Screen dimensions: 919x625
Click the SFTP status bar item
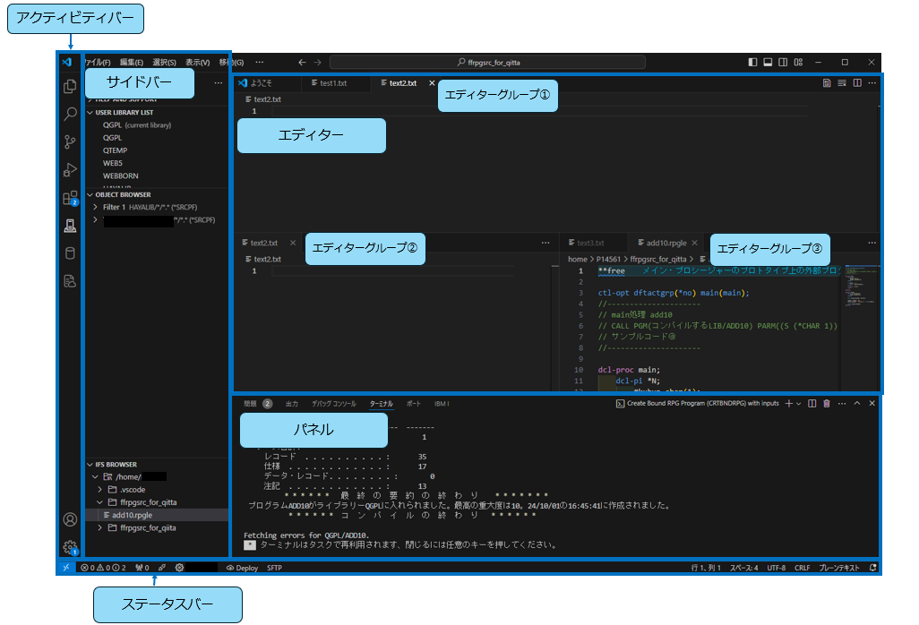[x=274, y=568]
